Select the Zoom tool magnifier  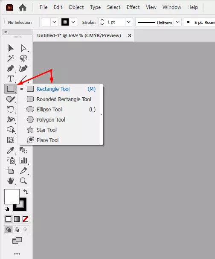(x=23, y=181)
